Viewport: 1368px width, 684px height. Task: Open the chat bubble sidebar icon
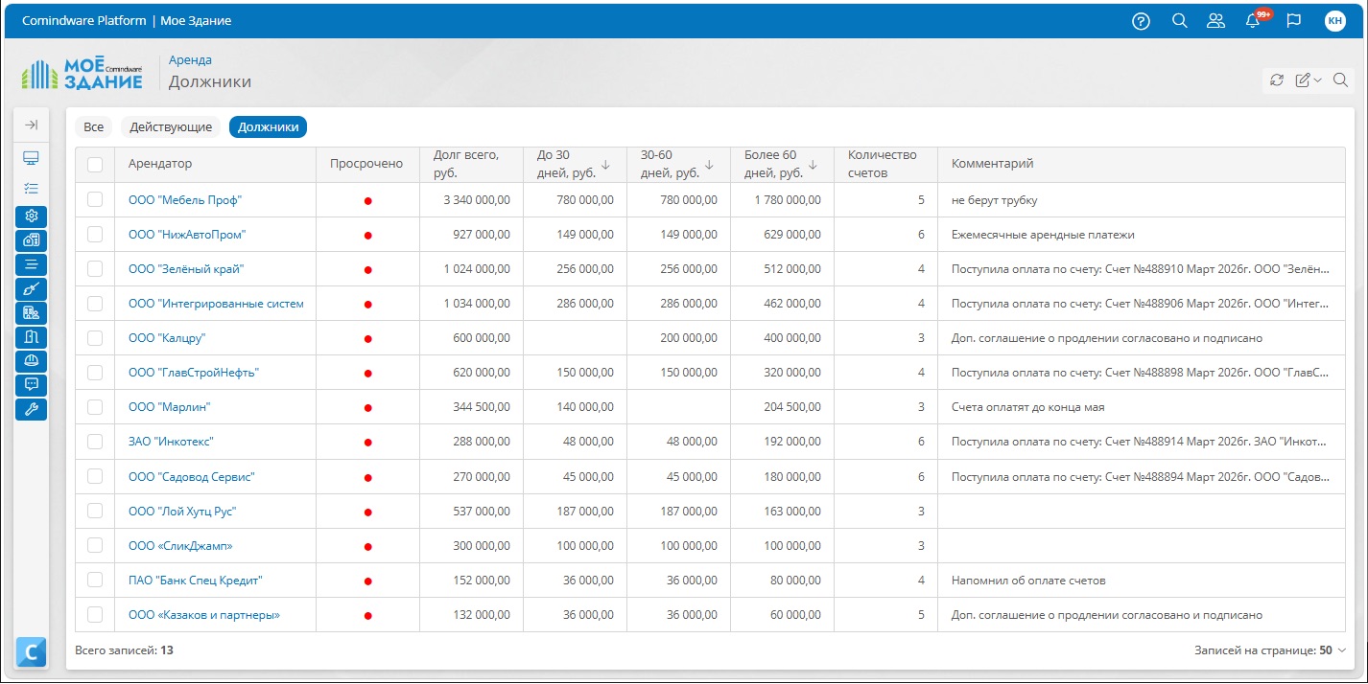pyautogui.click(x=32, y=385)
